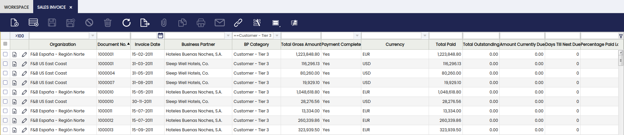Export the grid to spreadsheet
Viewport: 624px width, 135px height.
pos(145,23)
